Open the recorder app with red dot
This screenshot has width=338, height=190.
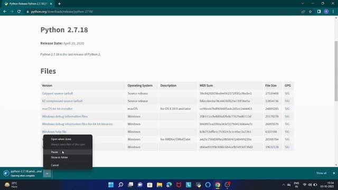coord(228,185)
